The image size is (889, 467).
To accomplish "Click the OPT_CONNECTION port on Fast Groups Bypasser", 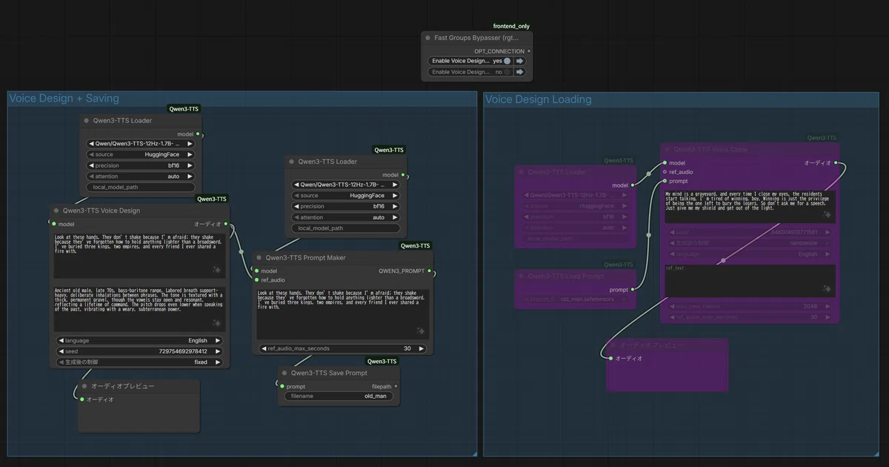I will pyautogui.click(x=529, y=51).
